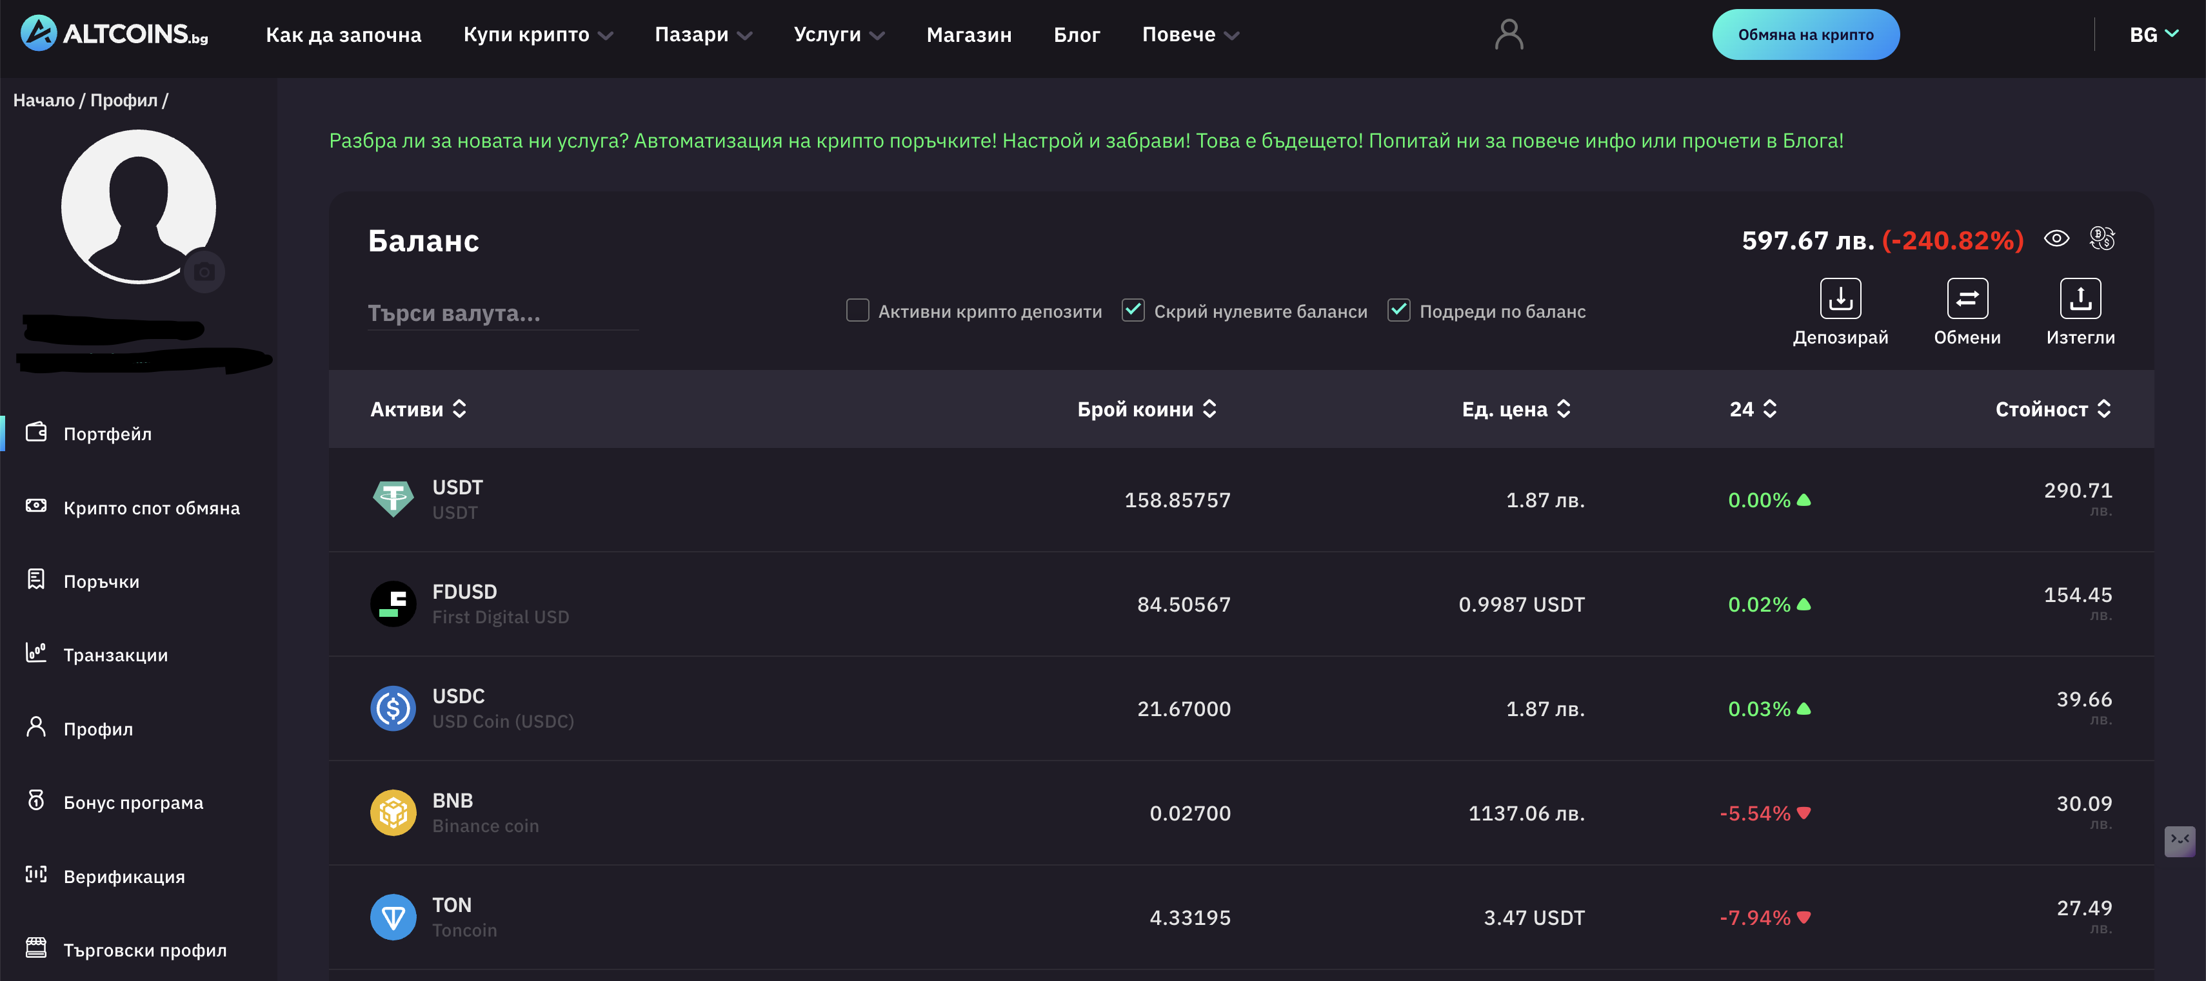Click the Изтегли withdraw icon
Screen dimensions: 2206x981
pos(2080,299)
